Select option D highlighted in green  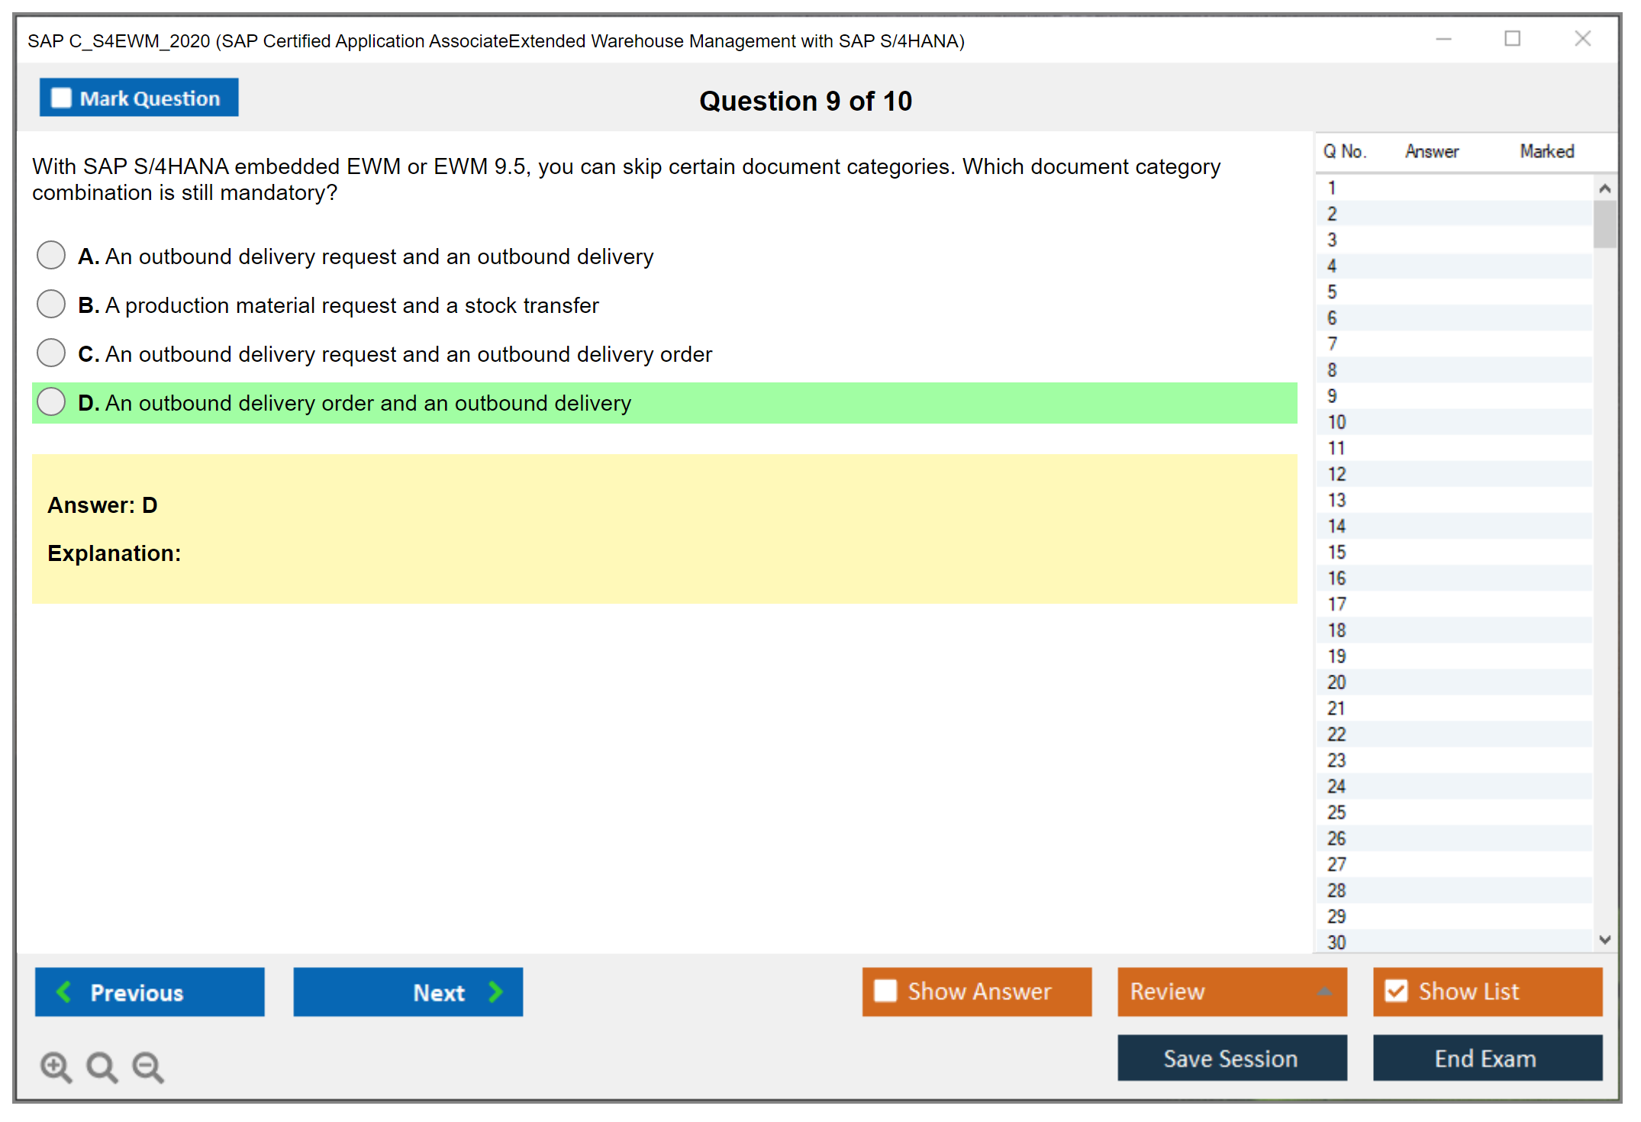51,402
